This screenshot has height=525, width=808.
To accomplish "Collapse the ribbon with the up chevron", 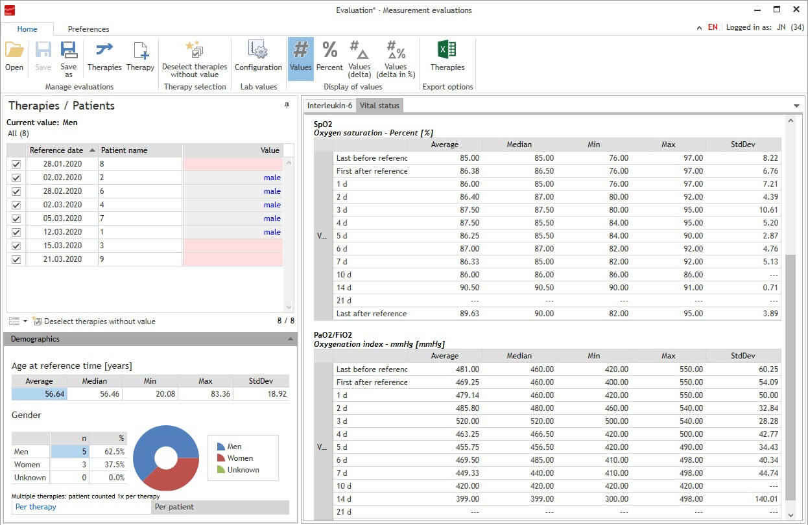I will [x=698, y=28].
